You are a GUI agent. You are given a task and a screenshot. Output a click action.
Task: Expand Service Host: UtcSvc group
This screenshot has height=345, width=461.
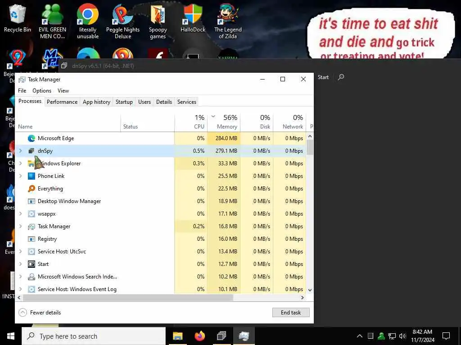point(21,252)
